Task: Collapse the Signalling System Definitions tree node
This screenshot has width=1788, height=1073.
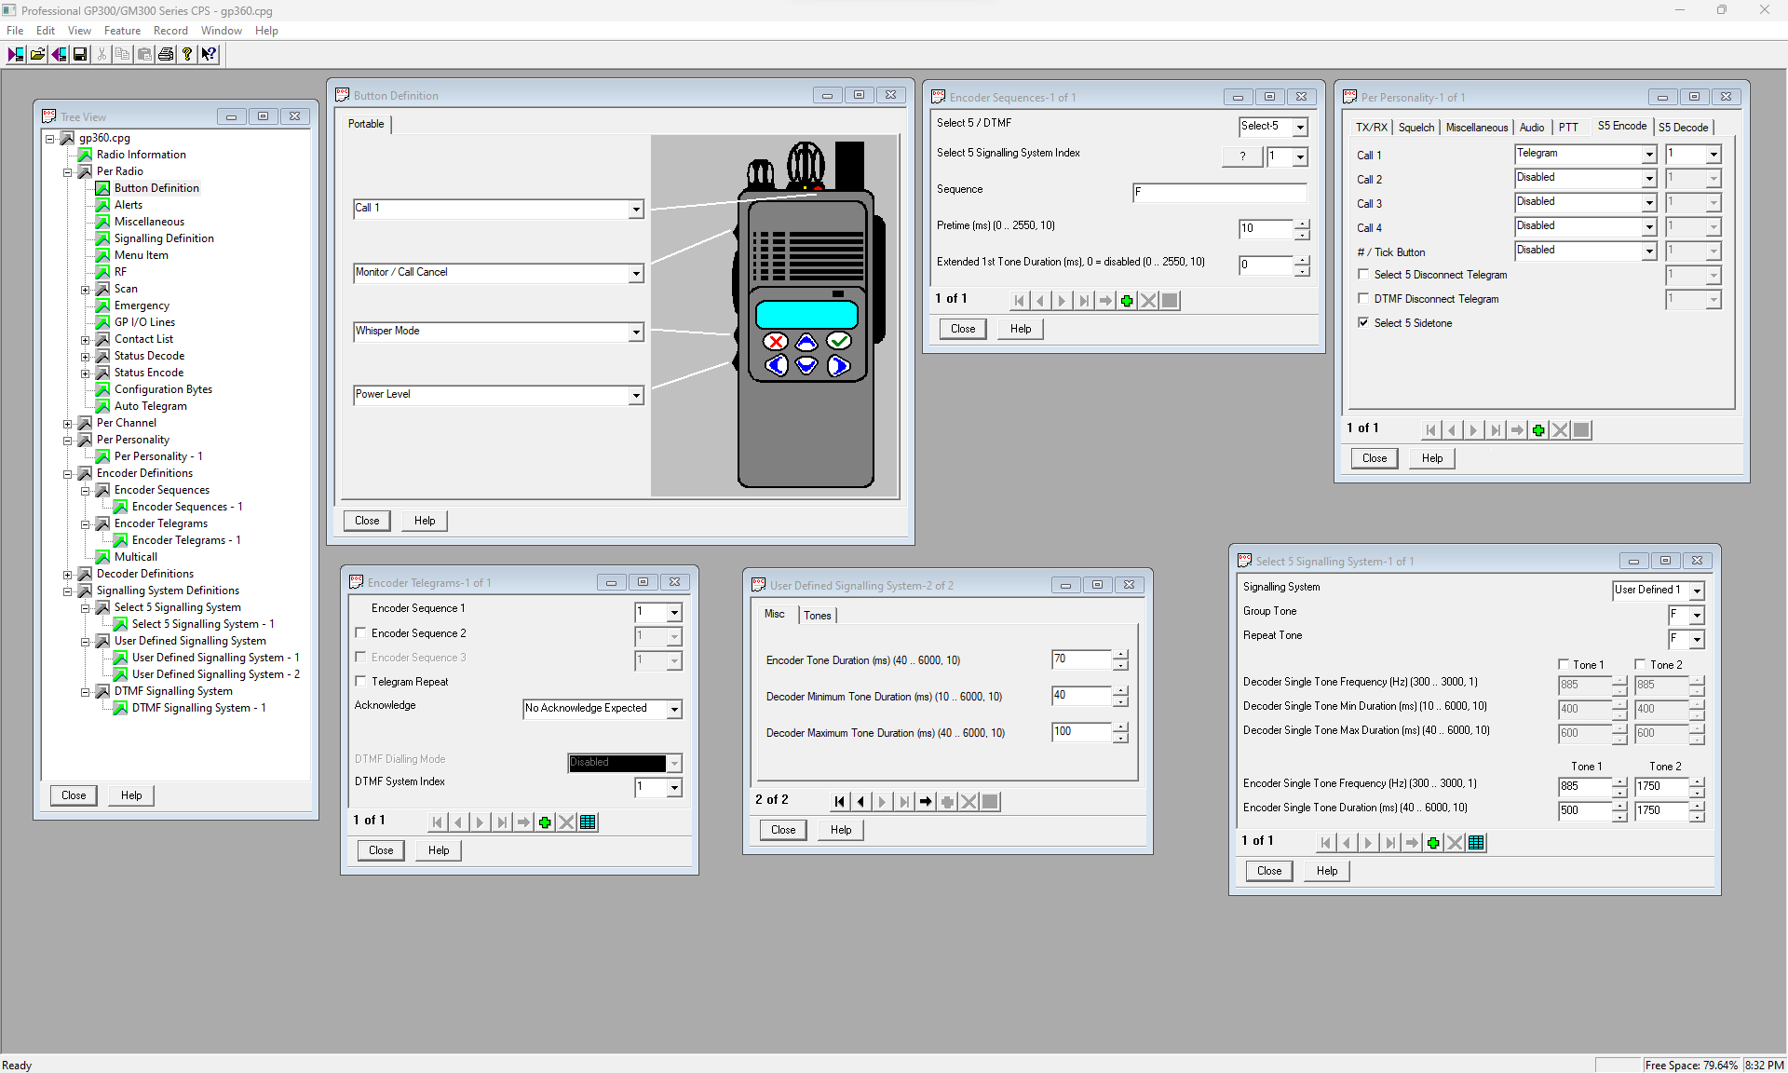Action: (67, 591)
